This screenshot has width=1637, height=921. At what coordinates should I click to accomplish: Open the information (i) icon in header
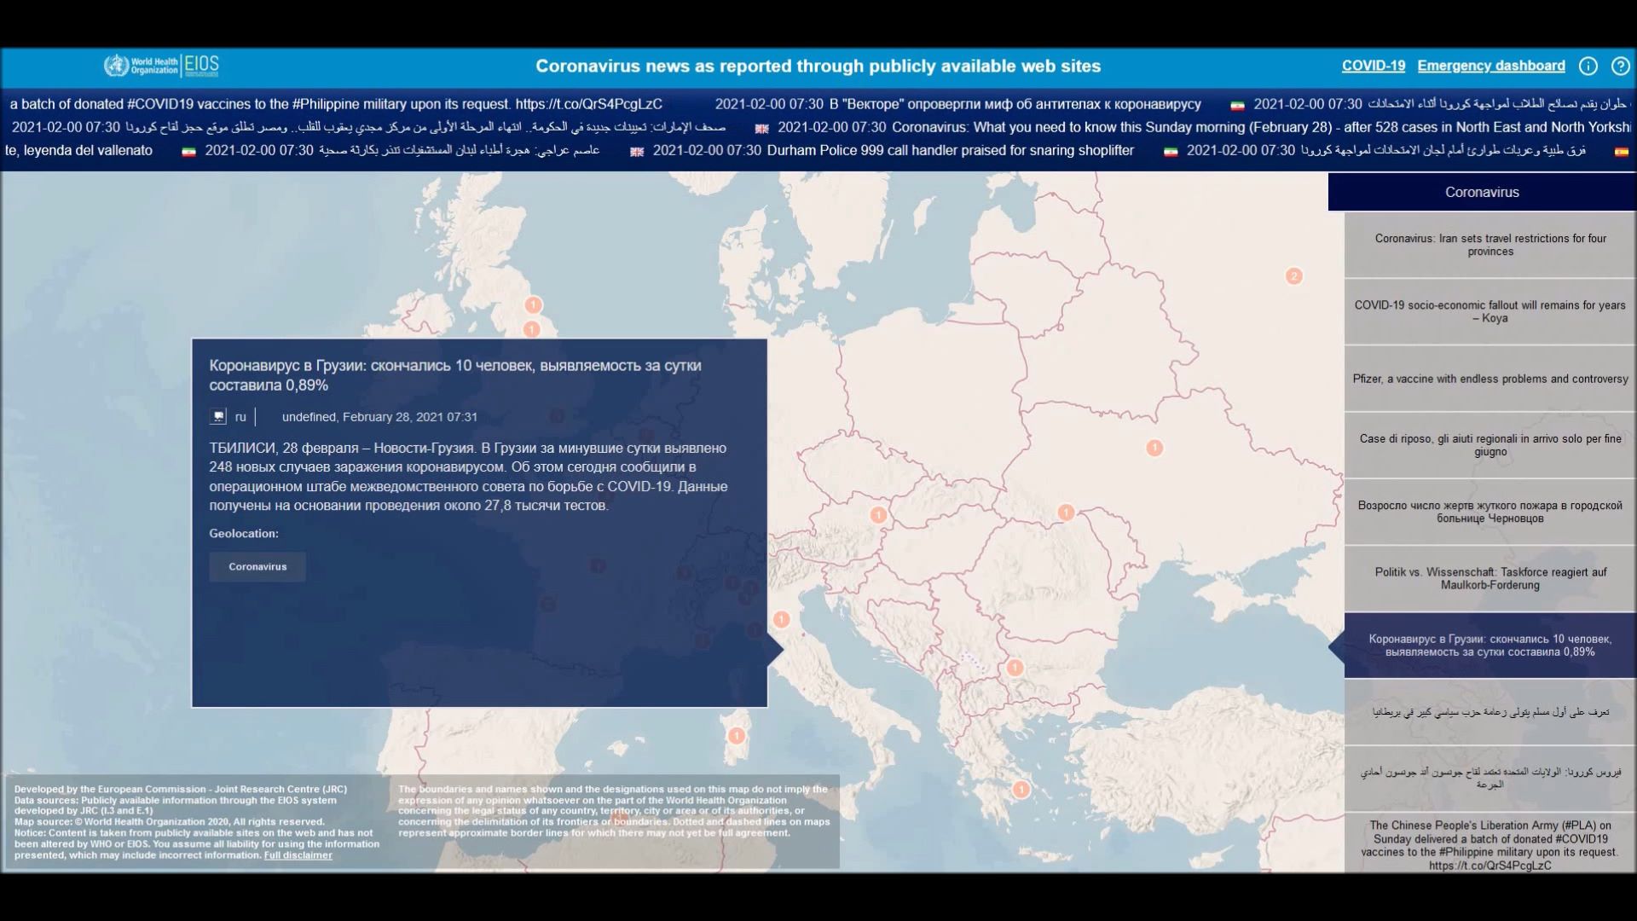tap(1588, 66)
